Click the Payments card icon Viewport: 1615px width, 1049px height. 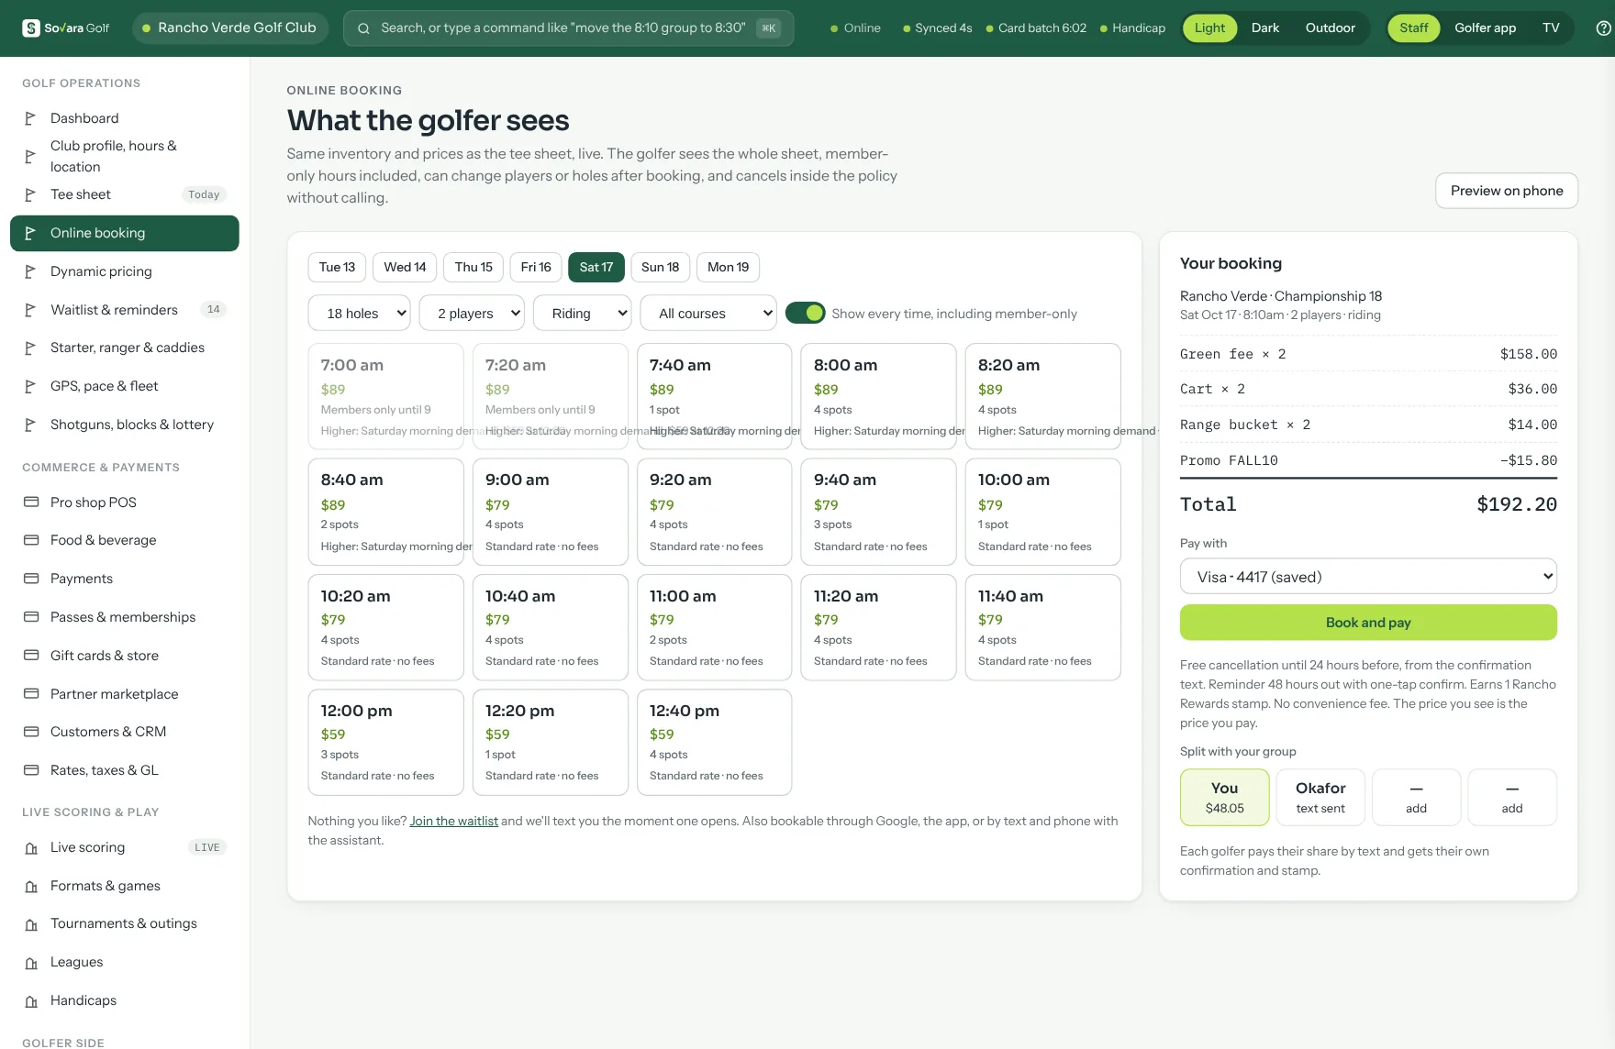(x=31, y=579)
